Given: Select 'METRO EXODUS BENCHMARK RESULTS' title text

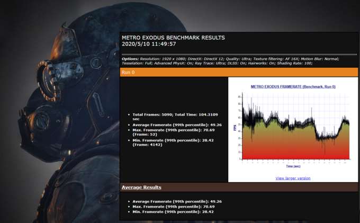Looking at the screenshot, I should [x=173, y=38].
